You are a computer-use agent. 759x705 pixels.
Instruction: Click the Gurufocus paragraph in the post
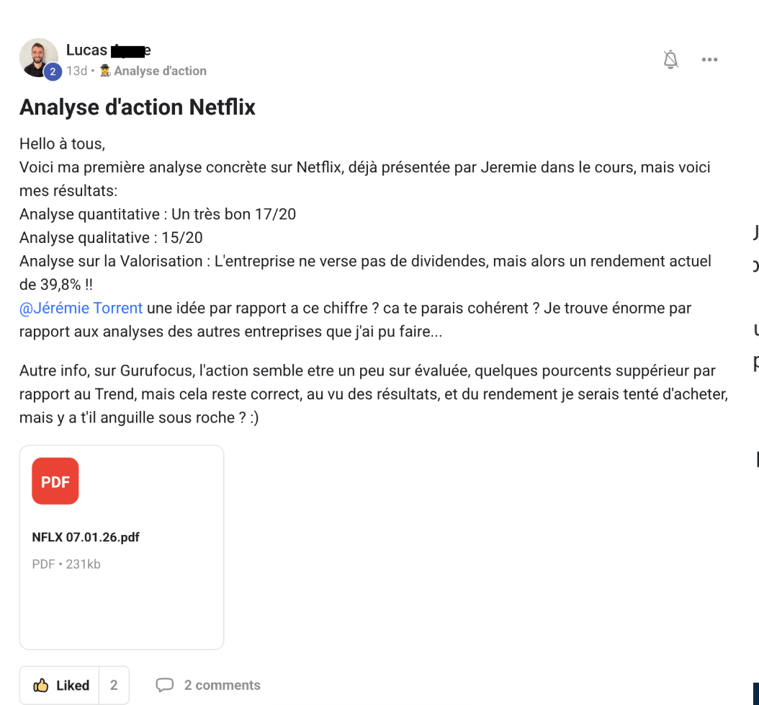pyautogui.click(x=367, y=394)
